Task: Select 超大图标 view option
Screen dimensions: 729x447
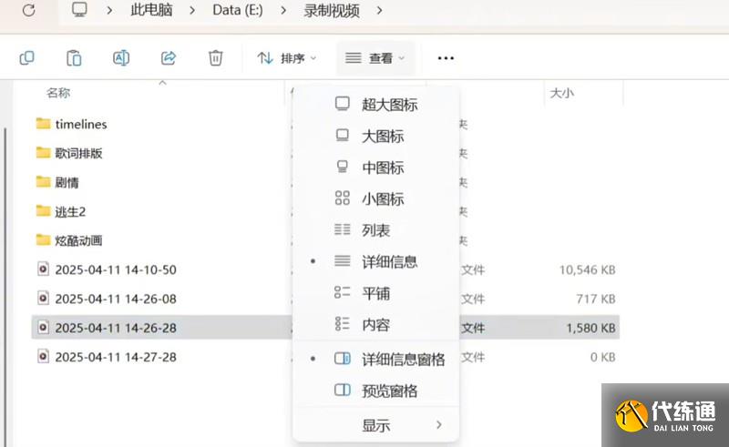Action: 375,104
